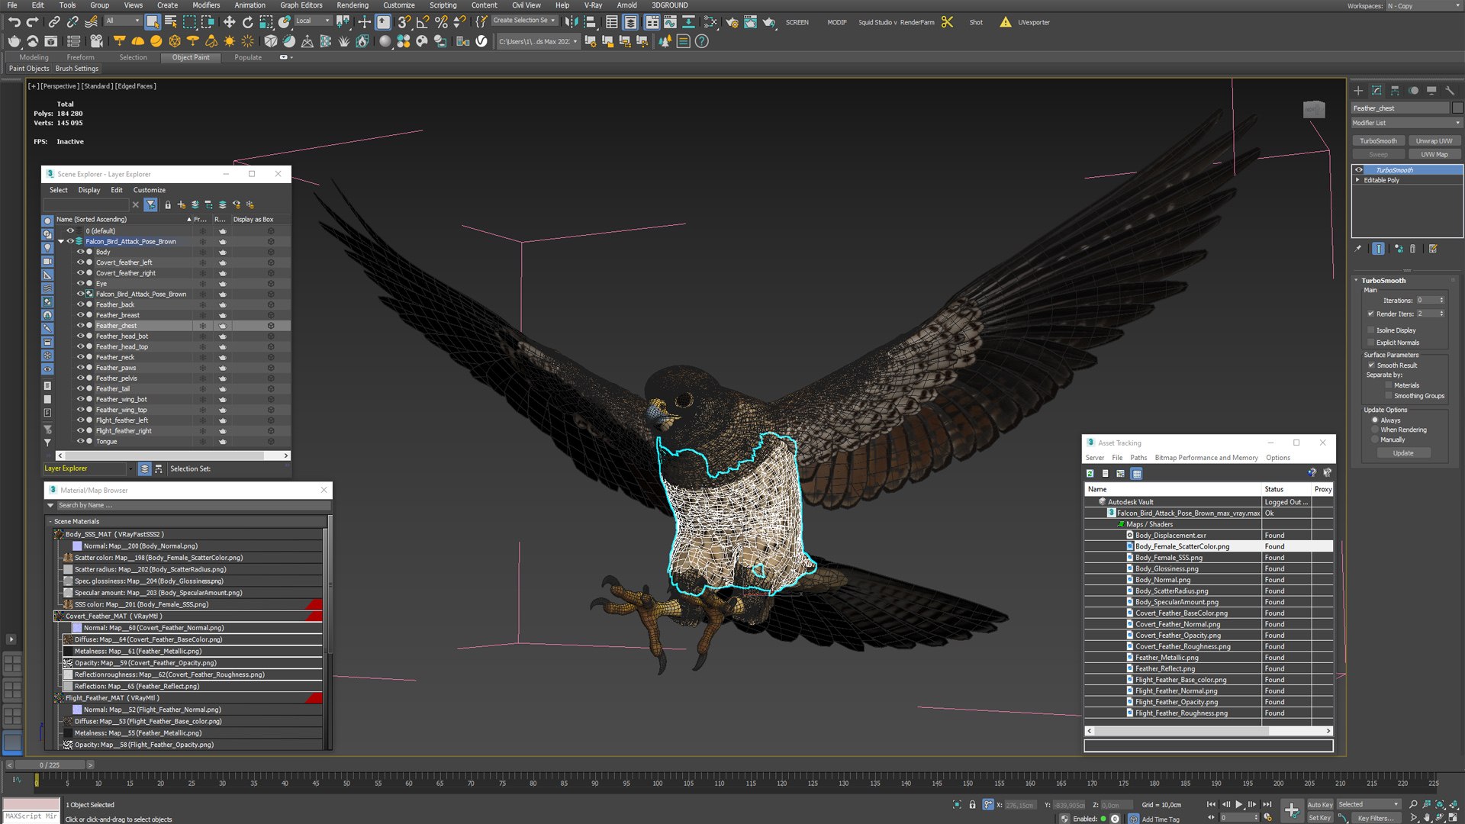Activate the Select and Rotate tool
This screenshot has height=824, width=1465.
(247, 22)
